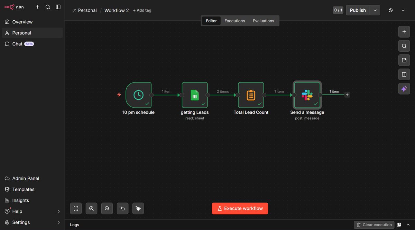Screen dimensions: 415x230
Task: Pop out the logs panel
Action: coord(399,225)
